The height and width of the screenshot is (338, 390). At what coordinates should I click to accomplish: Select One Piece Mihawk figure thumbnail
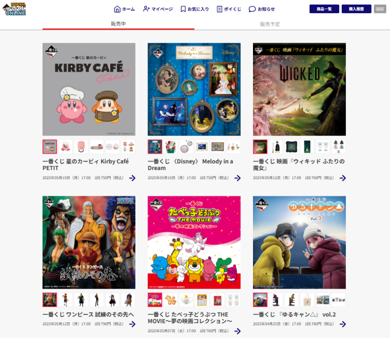[112, 300]
